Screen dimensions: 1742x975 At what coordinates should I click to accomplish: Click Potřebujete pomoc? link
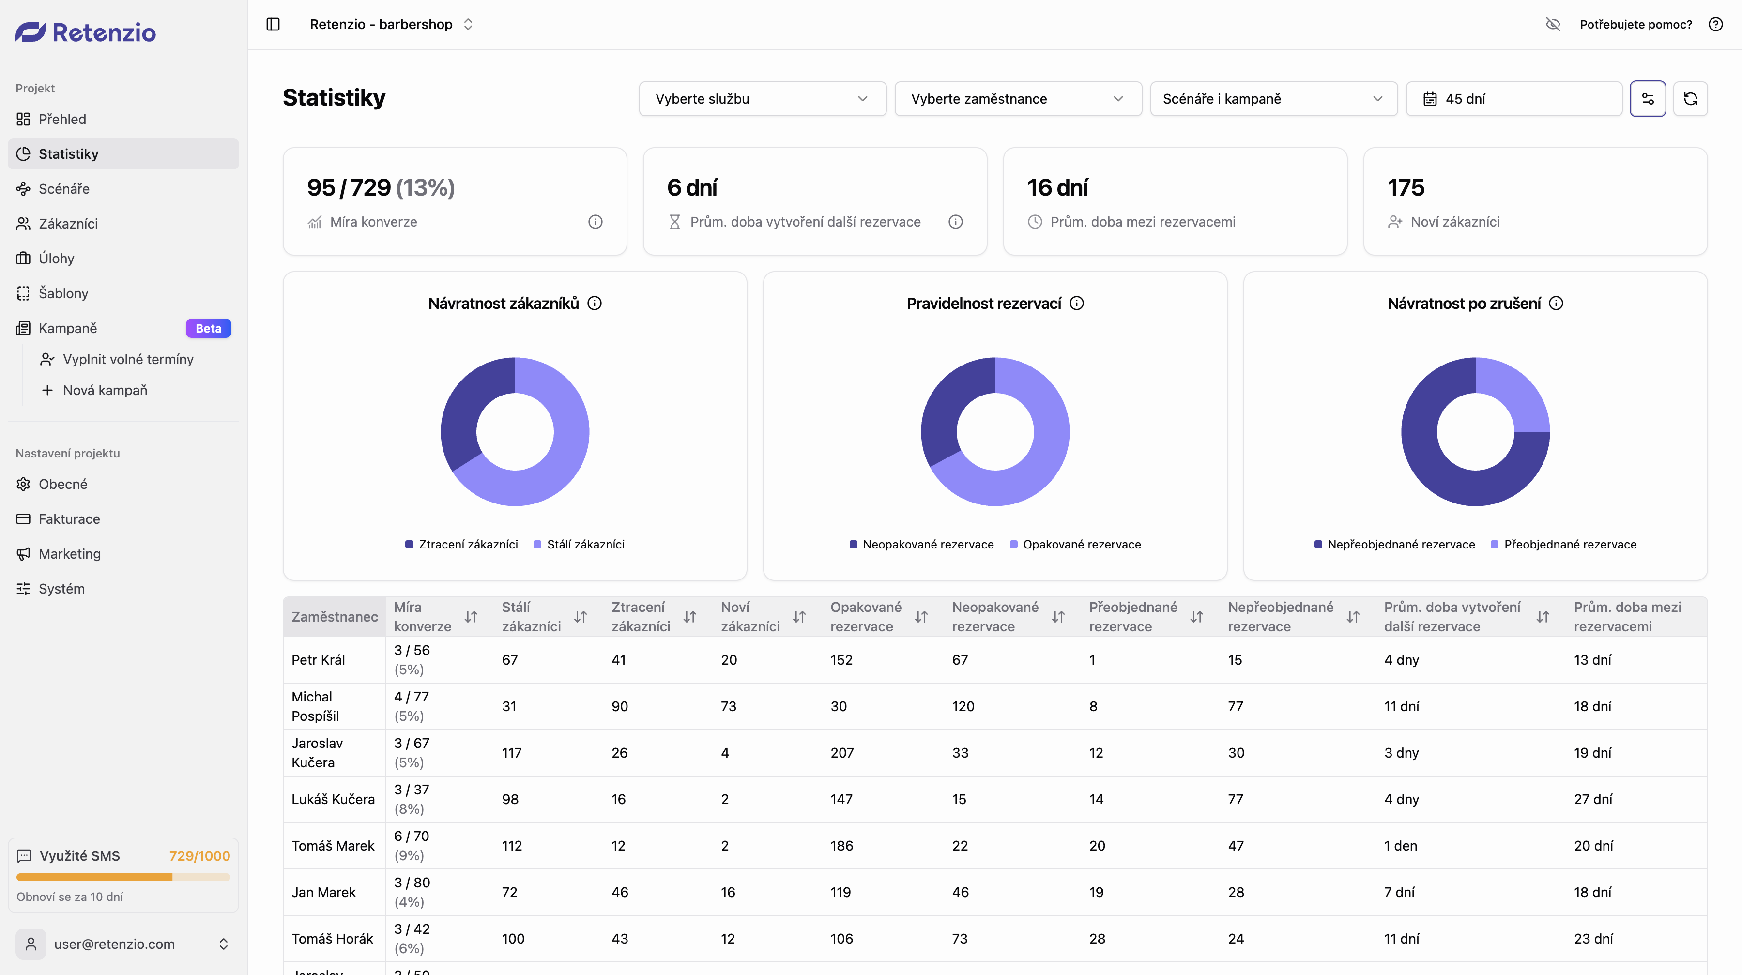(x=1635, y=24)
